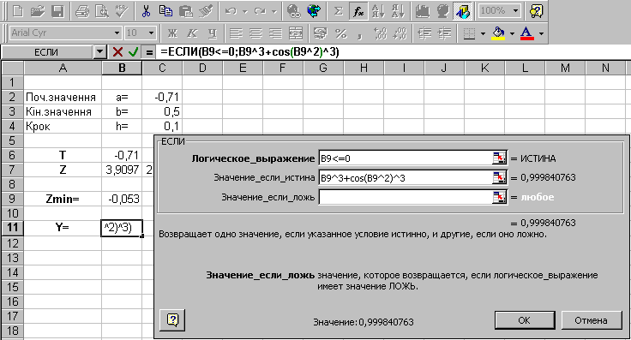Center cell text

(x=255, y=33)
